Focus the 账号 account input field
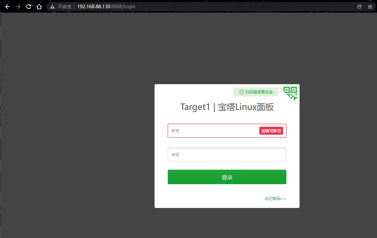Viewport: 377px width, 238px height. point(227,131)
